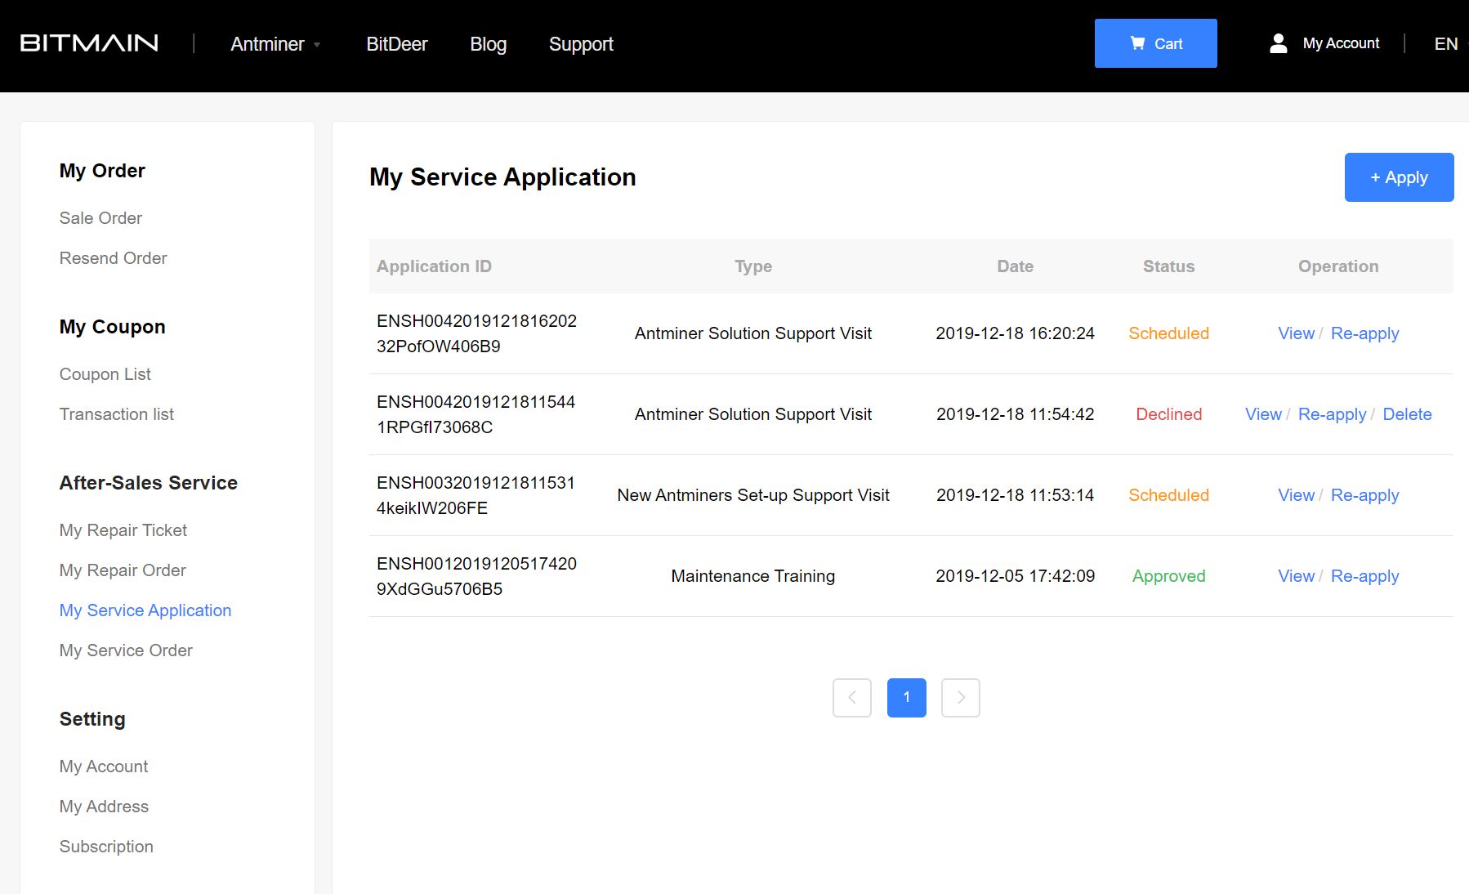Re-apply the Maintenance Training application
1469x894 pixels.
click(x=1364, y=576)
